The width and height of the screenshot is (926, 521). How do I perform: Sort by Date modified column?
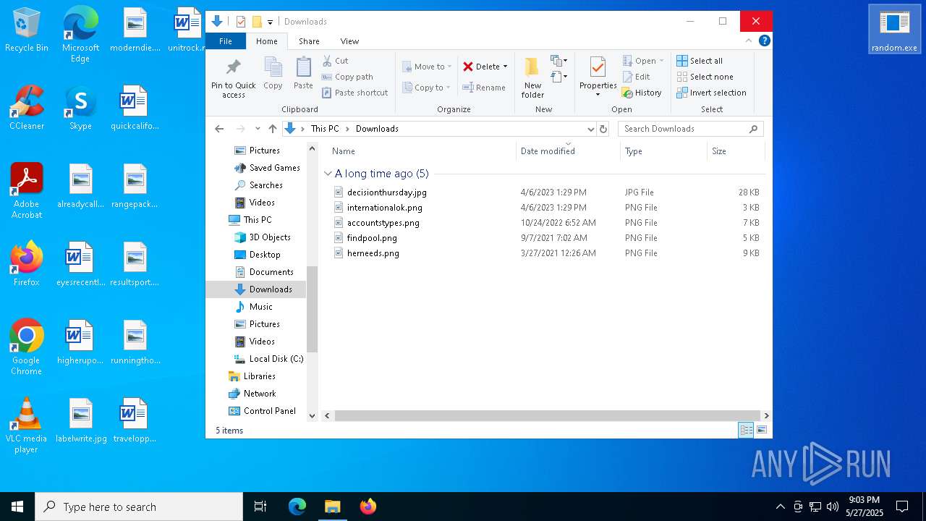pos(548,151)
